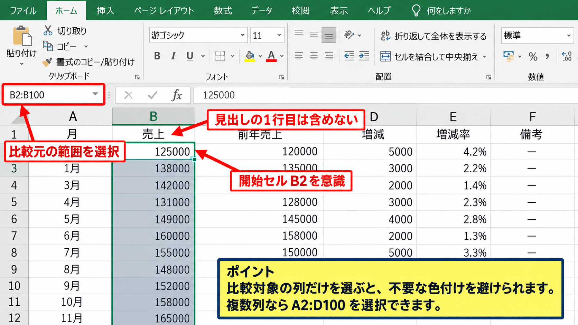Click merge and center (セルを結合して中央揃え)
578x325 pixels.
tap(429, 57)
